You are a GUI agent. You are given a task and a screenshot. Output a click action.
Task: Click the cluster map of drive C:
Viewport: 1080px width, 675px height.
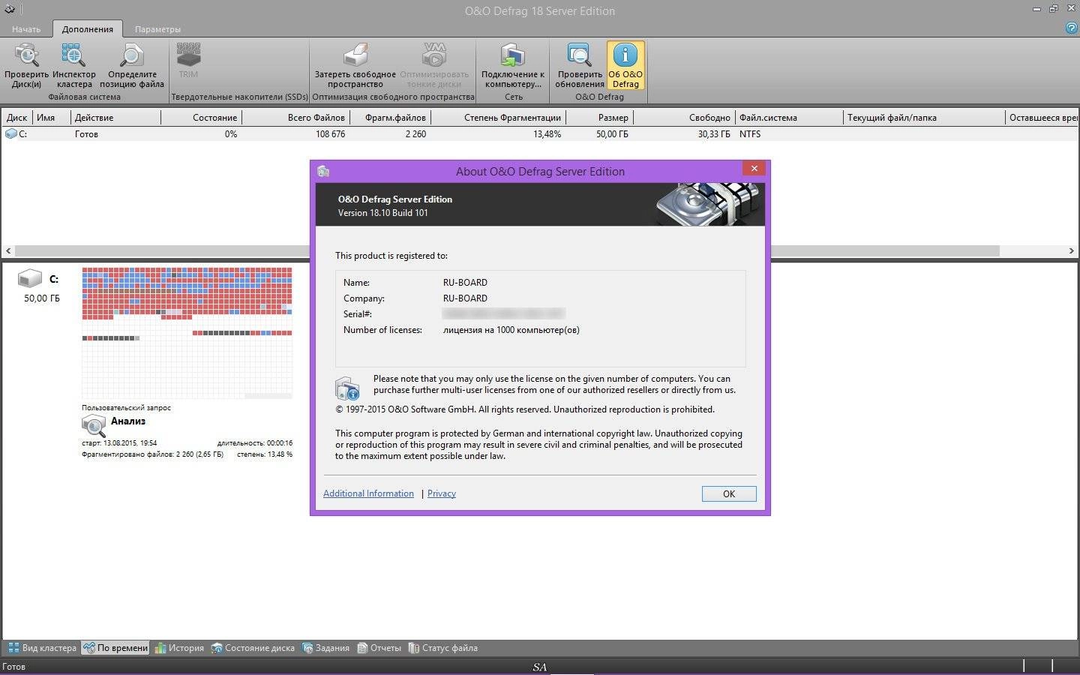click(187, 333)
